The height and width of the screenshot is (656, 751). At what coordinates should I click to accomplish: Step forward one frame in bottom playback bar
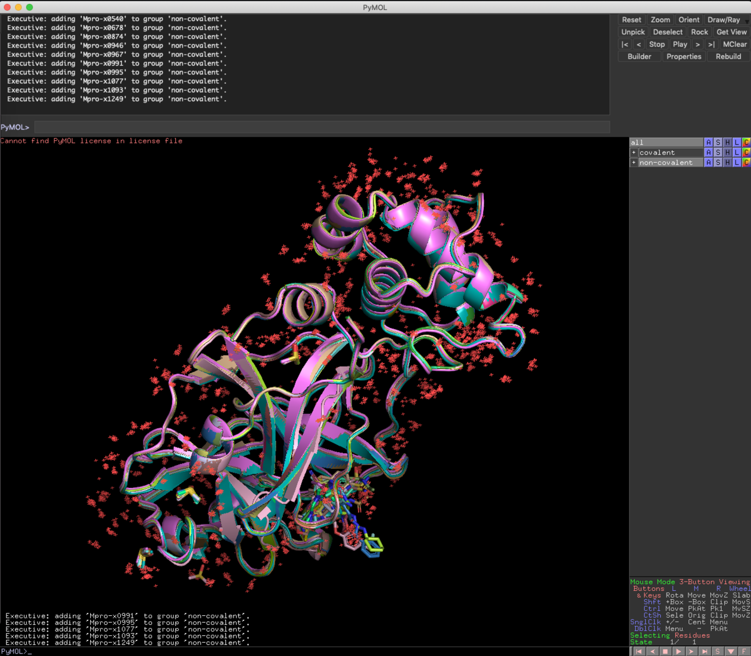pyautogui.click(x=692, y=651)
